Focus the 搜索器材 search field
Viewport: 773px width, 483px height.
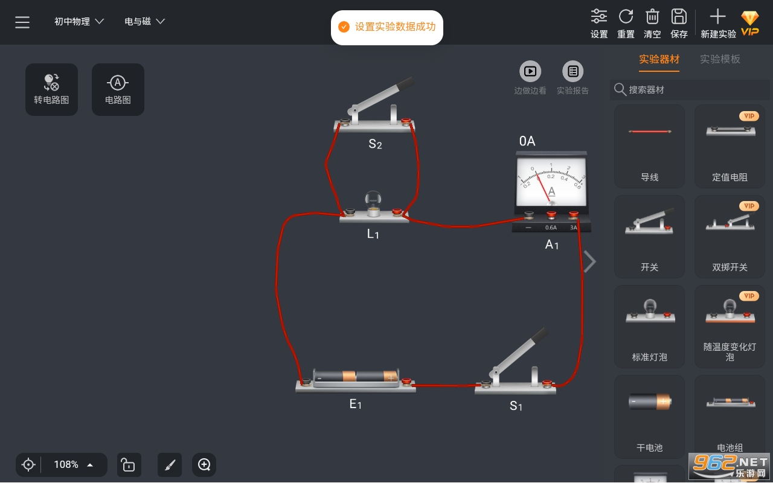pos(690,89)
